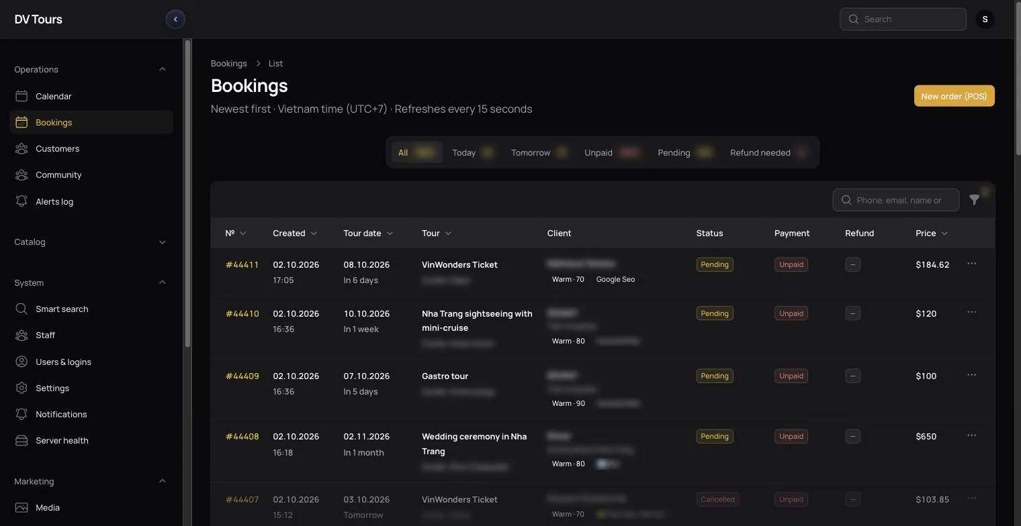Open filter options via funnel icon

point(975,200)
